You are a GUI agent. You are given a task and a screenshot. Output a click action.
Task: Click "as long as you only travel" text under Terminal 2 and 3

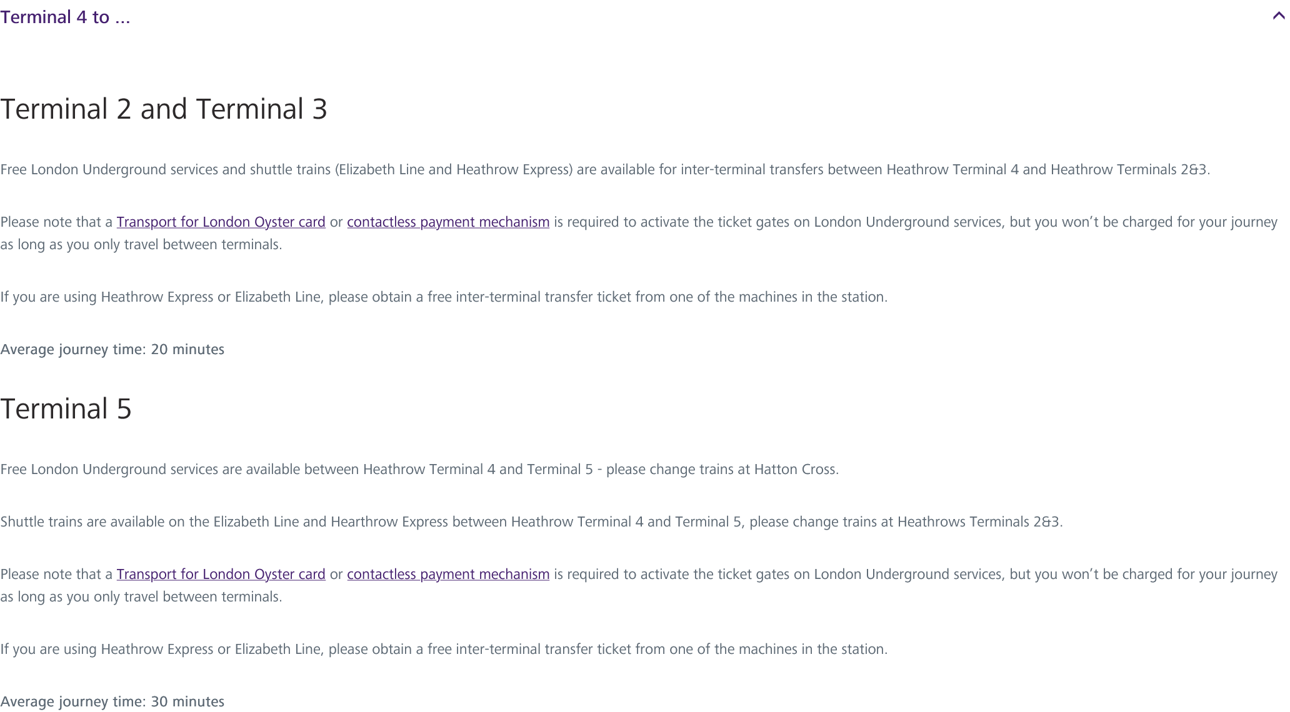pyautogui.click(x=141, y=245)
